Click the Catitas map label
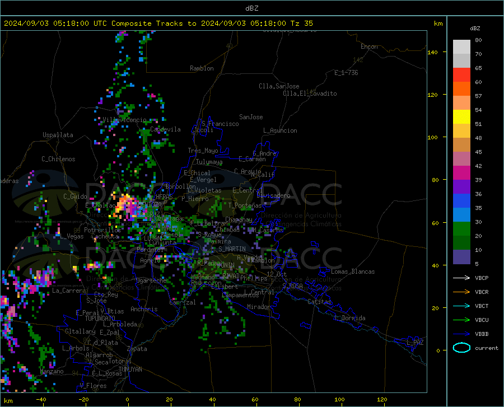Viewport: 504px width, 407px height. (x=319, y=302)
